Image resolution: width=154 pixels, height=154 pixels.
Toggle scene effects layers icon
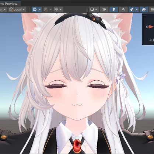132,10
